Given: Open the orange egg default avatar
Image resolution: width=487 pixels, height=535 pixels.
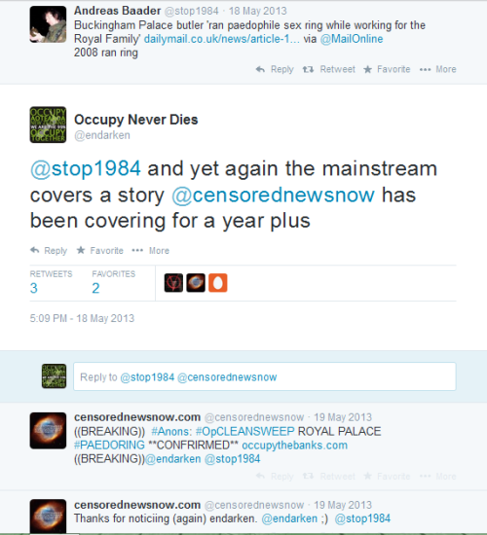Looking at the screenshot, I should pyautogui.click(x=218, y=283).
